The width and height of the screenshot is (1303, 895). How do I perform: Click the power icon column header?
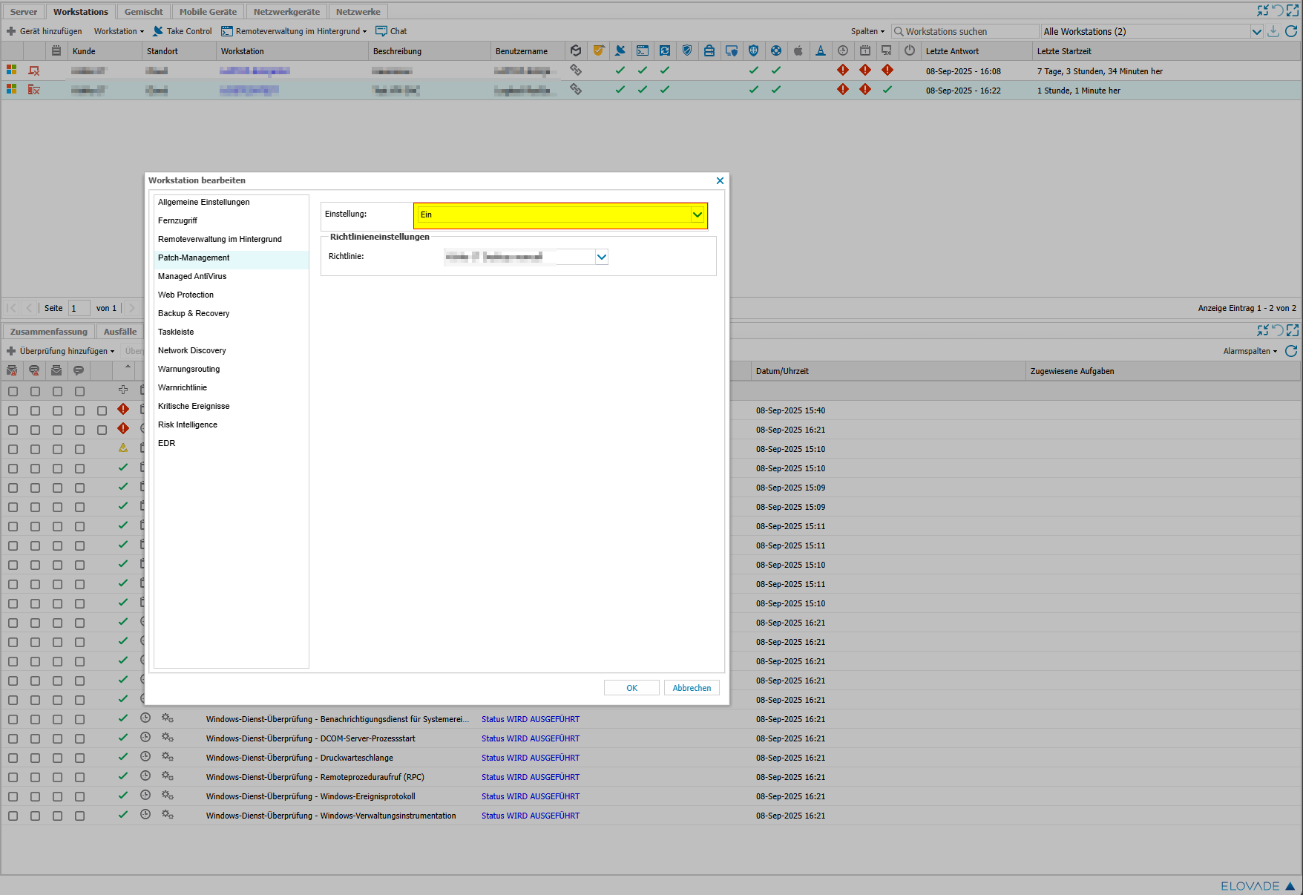tap(910, 51)
